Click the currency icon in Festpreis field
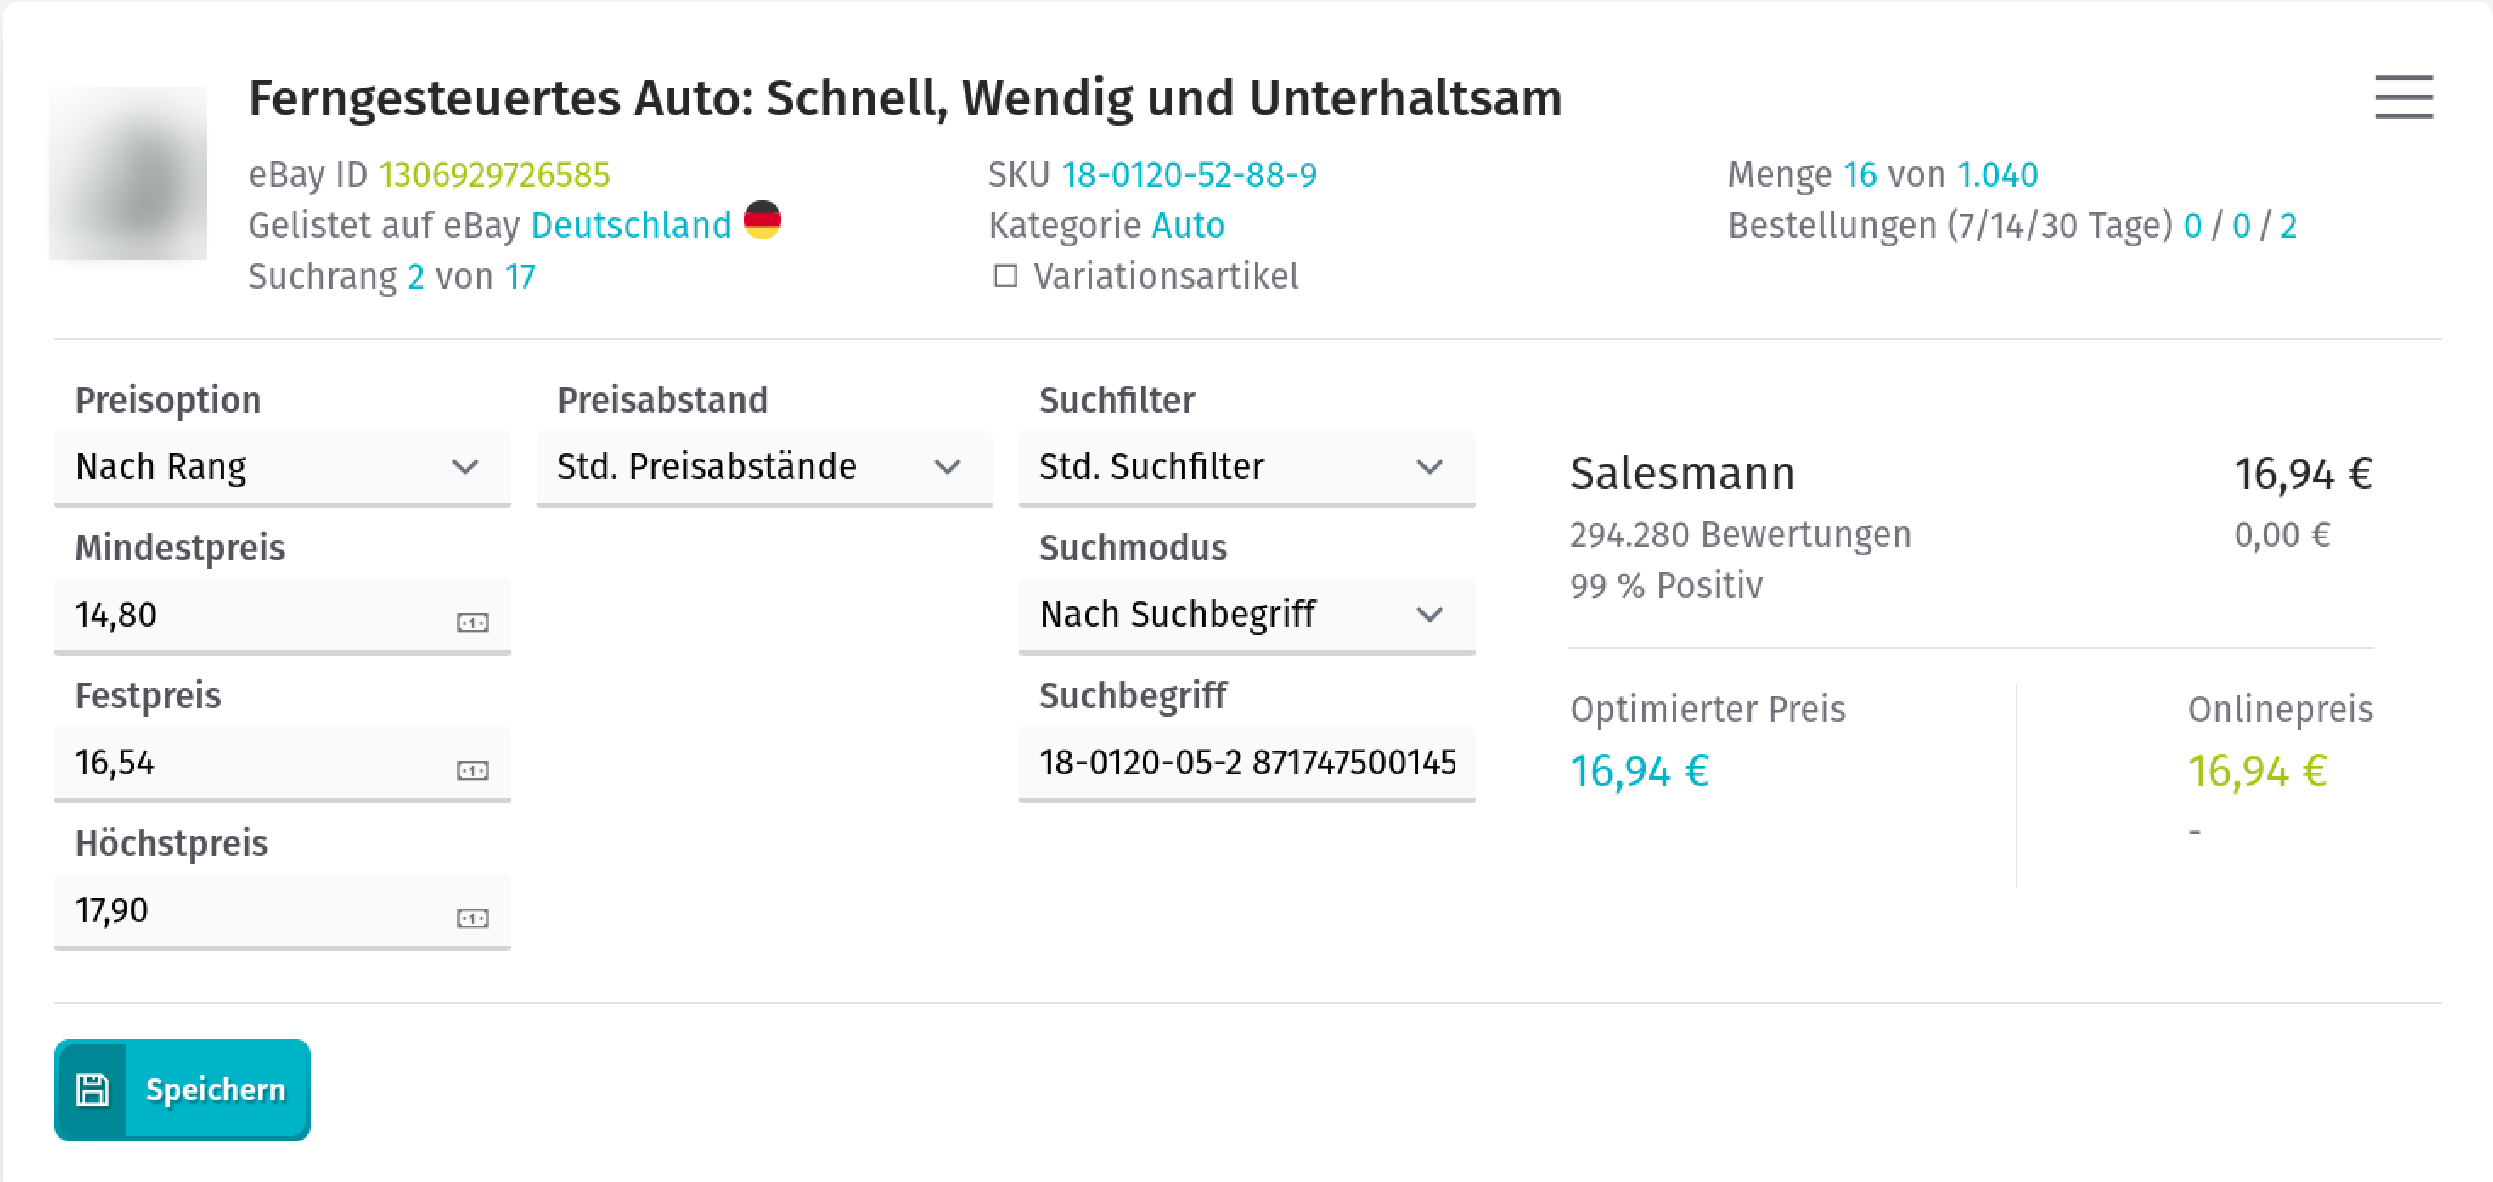This screenshot has height=1182, width=2493. click(x=472, y=769)
